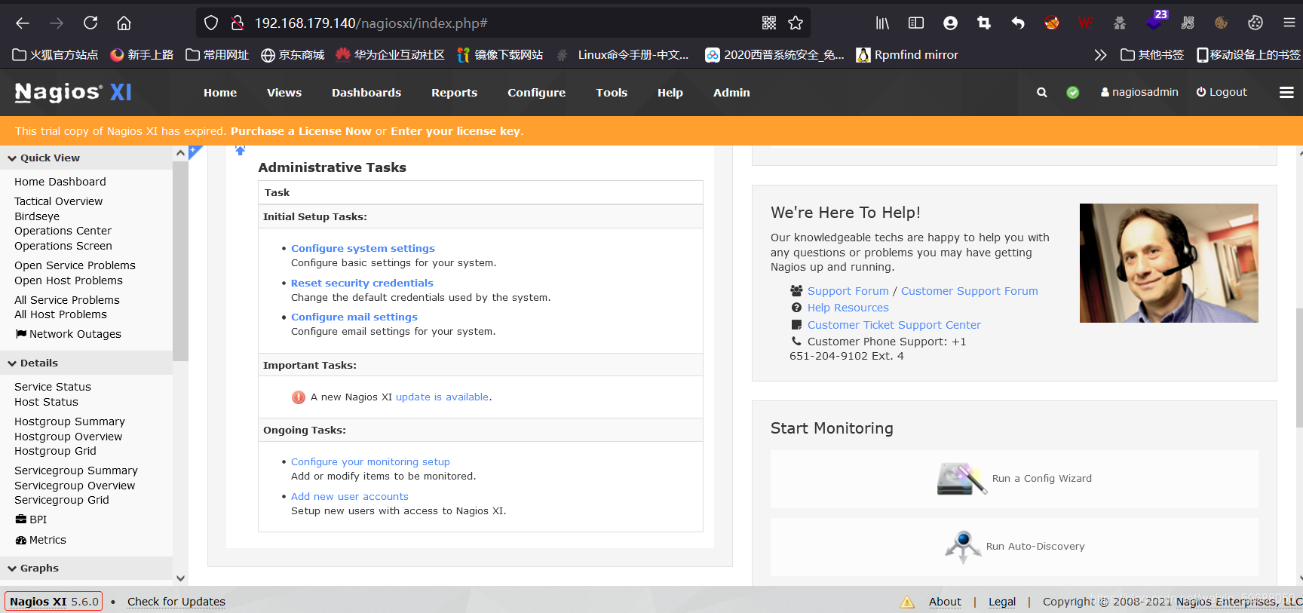The width and height of the screenshot is (1303, 613).
Task: Click the insecure connection lock icon
Action: [x=238, y=23]
